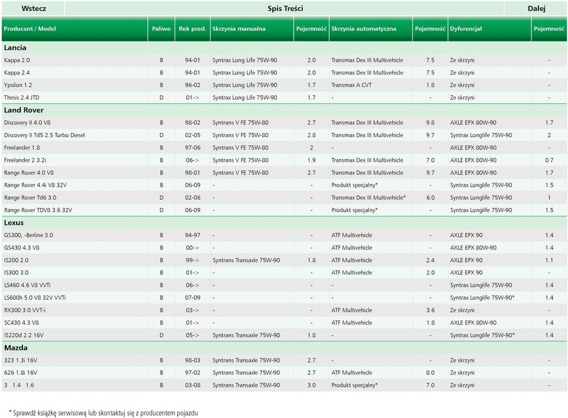Click Syntrax Longlife 75W-90 in LS460 row
Image resolution: width=568 pixels, height=418 pixels.
click(x=481, y=285)
